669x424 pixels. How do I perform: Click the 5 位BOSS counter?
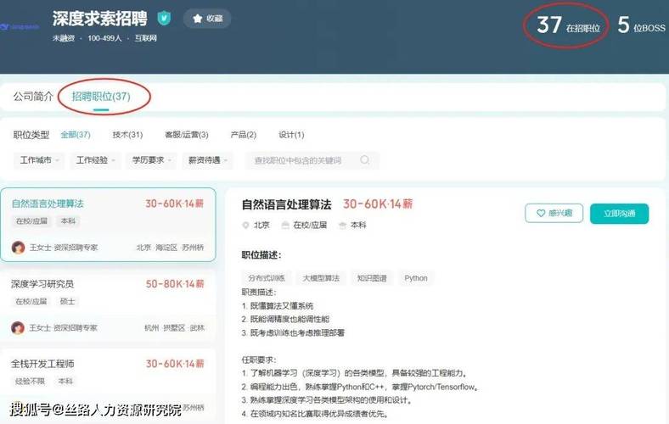tap(641, 25)
